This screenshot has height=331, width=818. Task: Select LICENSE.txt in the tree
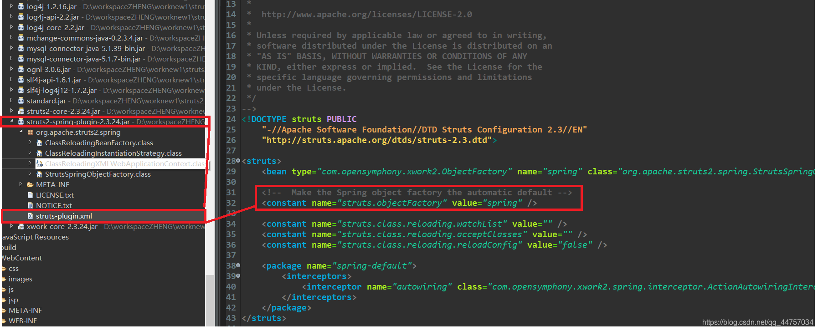click(55, 195)
